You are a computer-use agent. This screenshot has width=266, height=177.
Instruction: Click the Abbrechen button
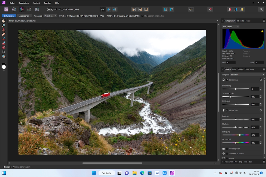point(24,16)
